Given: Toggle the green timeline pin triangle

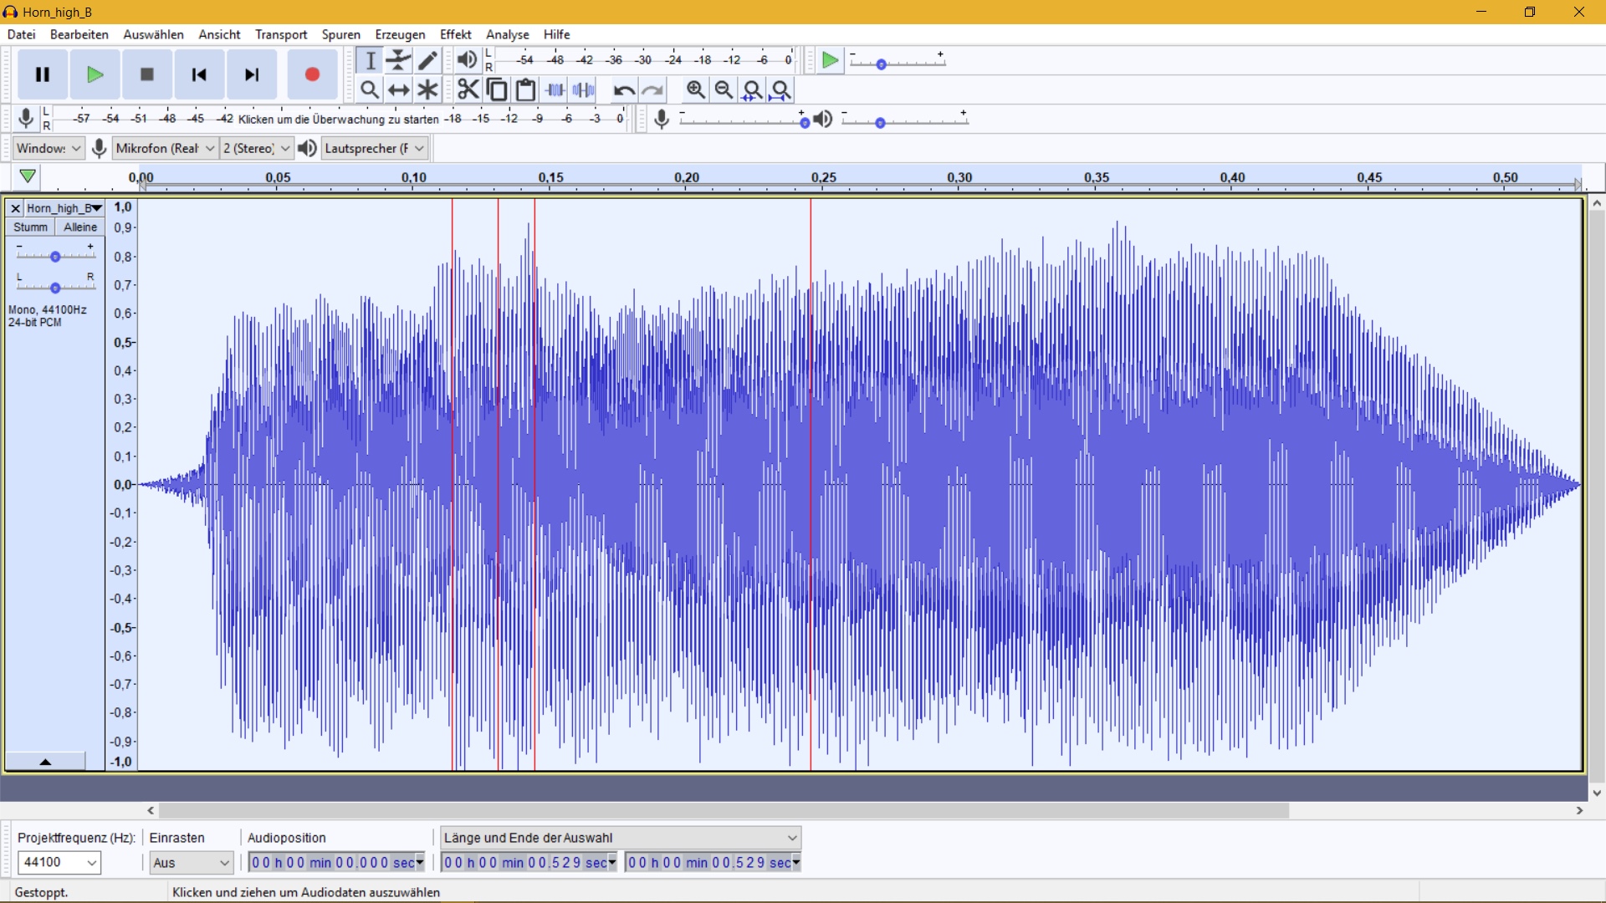Looking at the screenshot, I should click(x=28, y=176).
